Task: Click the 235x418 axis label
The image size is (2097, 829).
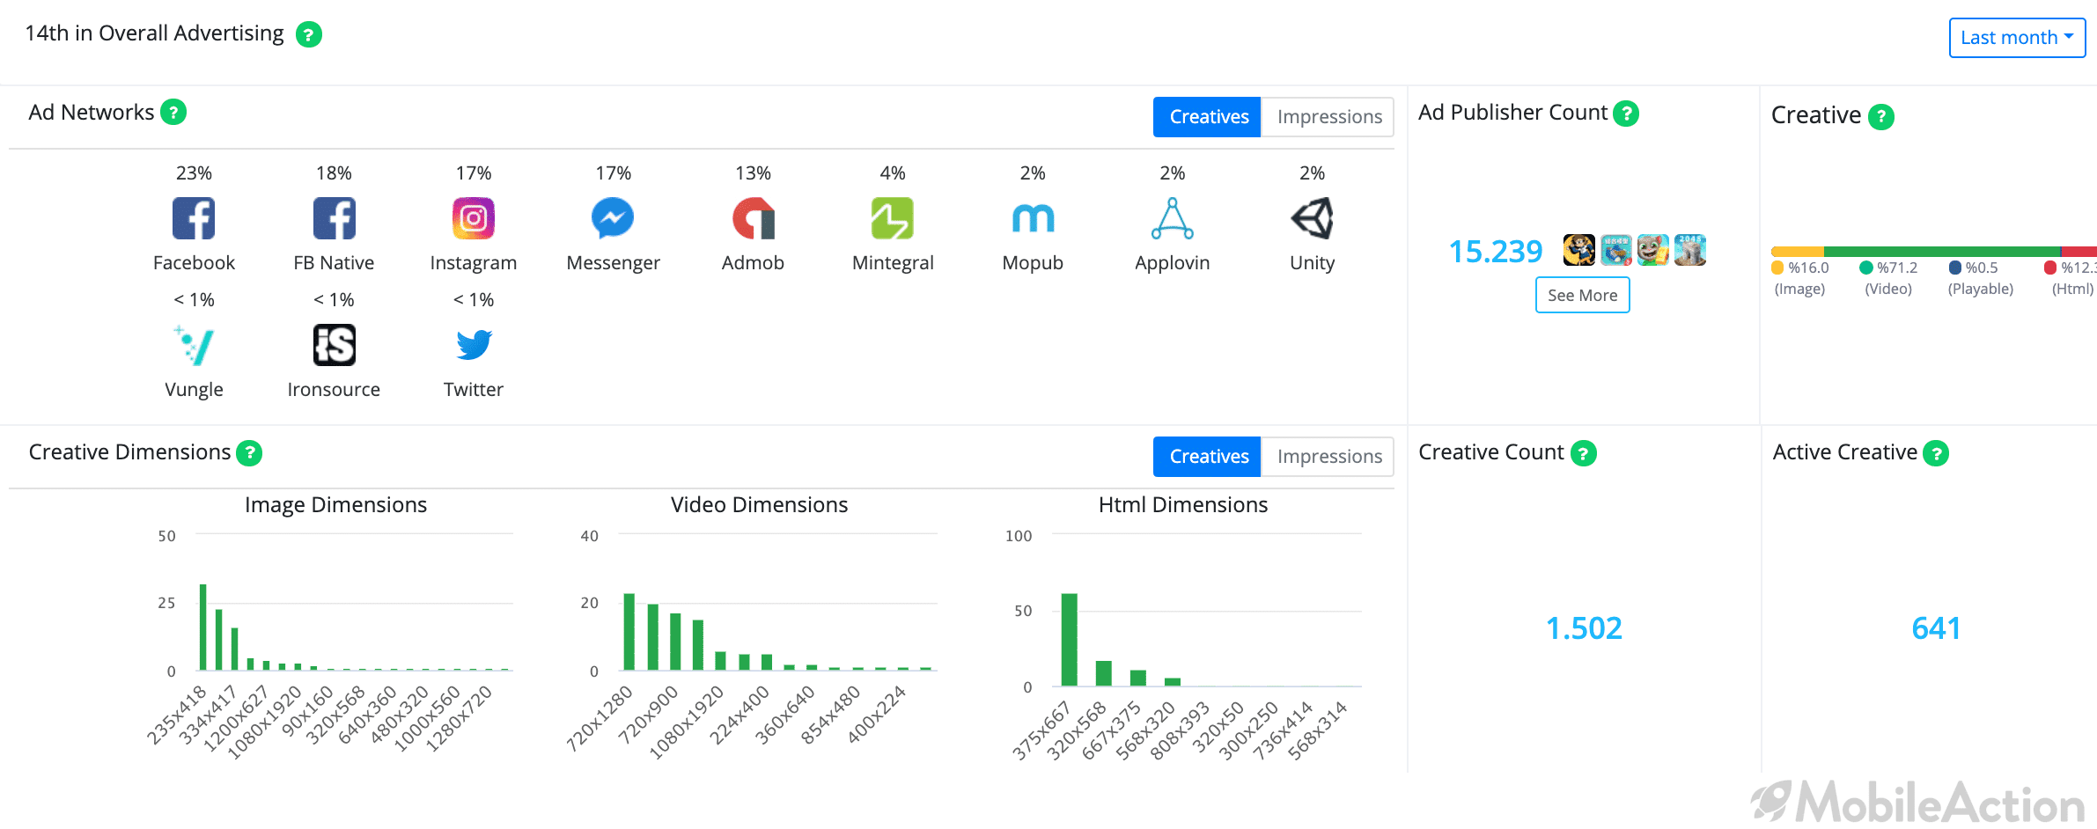Action: pyautogui.click(x=177, y=715)
